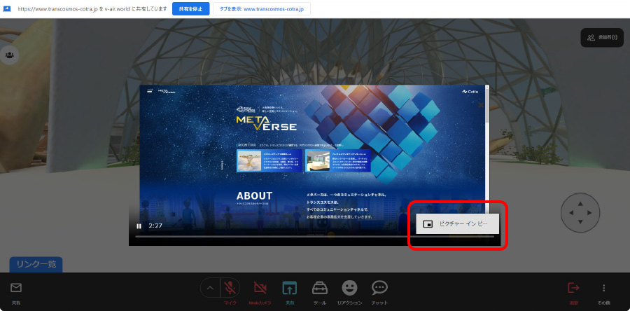Click the METAVERSE title logo
The width and height of the screenshot is (630, 311).
click(x=267, y=123)
